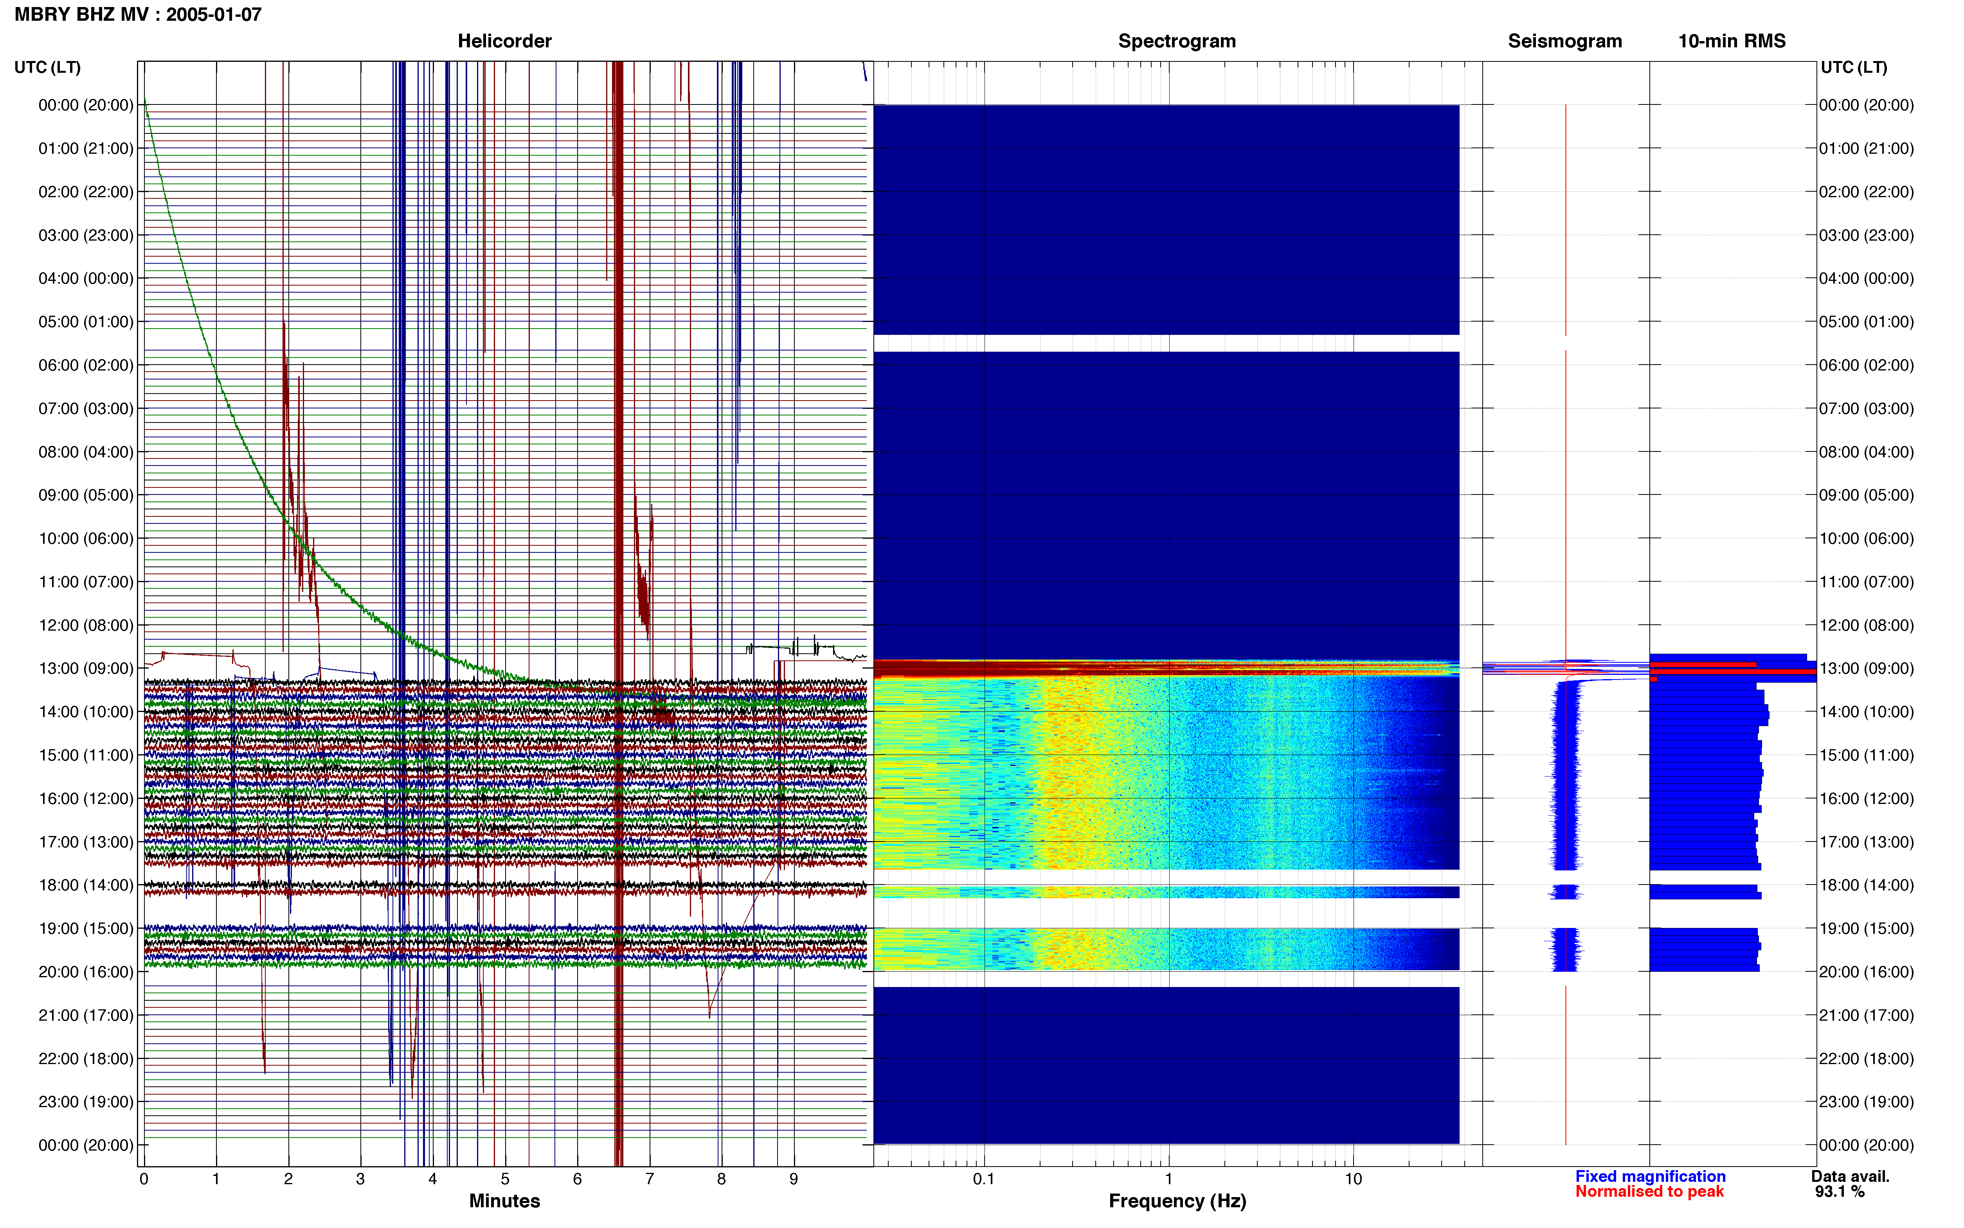The height and width of the screenshot is (1228, 1964).
Task: Click the right '20:00 (16:00)' time label
Action: [1867, 971]
